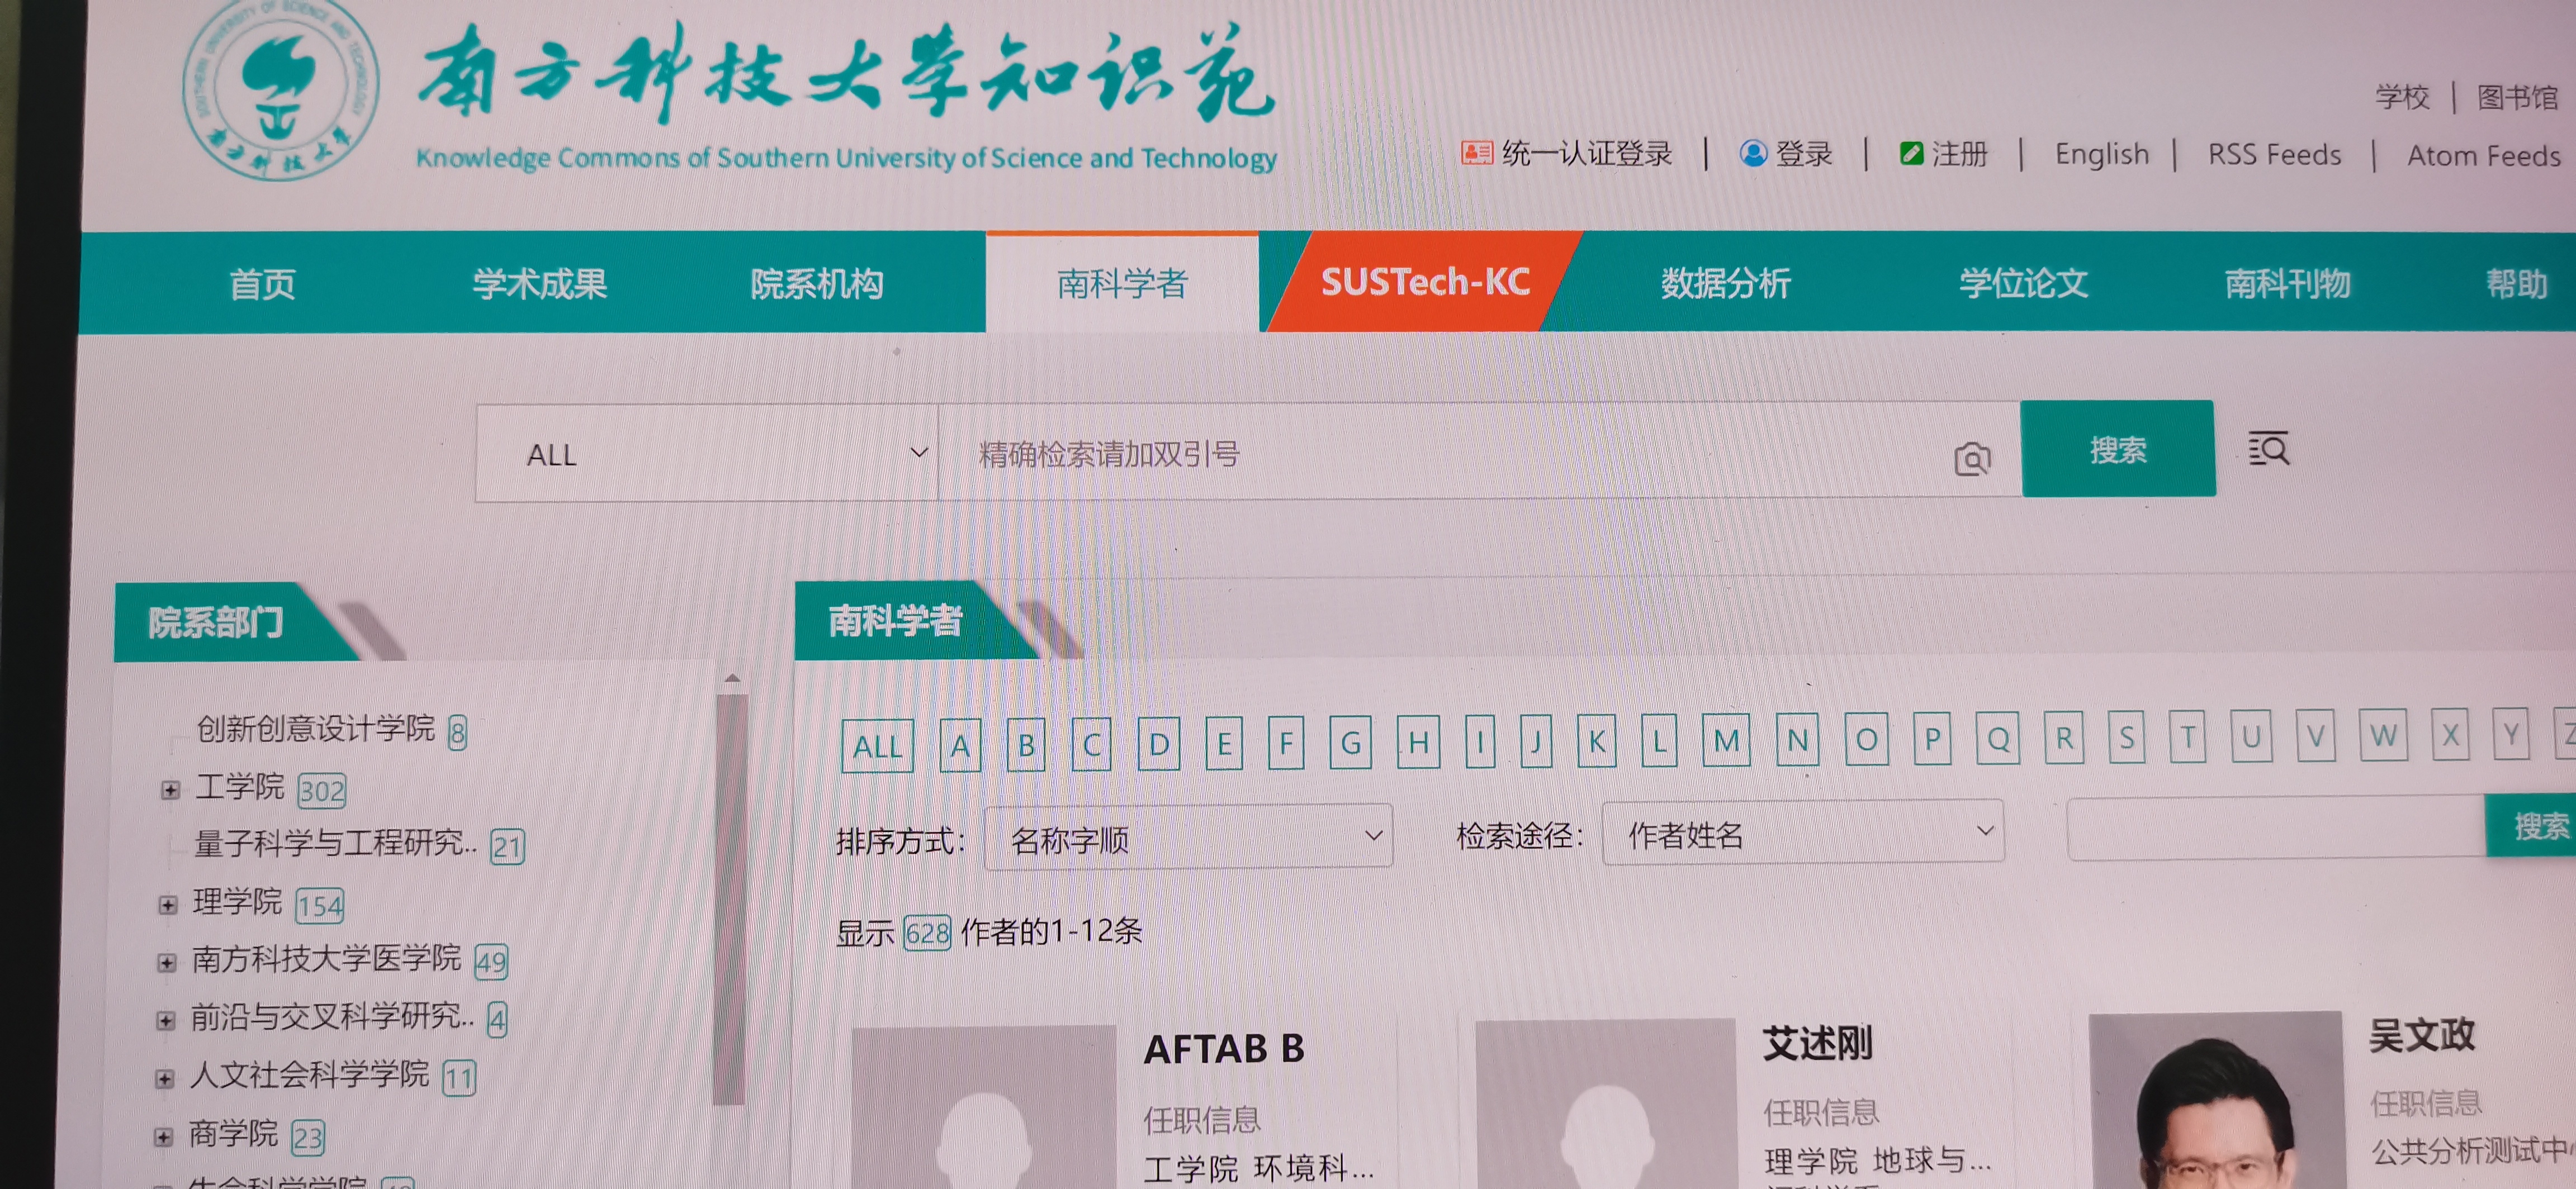Click in the scholar name filter input

click(x=2276, y=828)
